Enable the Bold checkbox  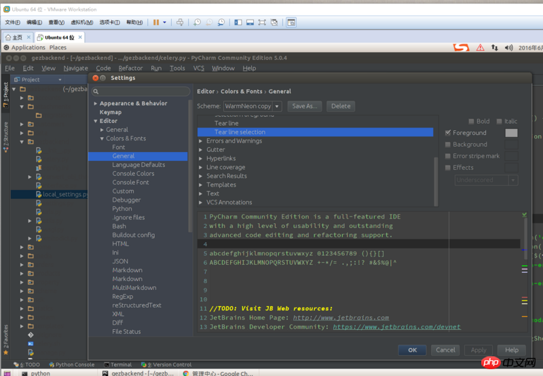click(470, 121)
